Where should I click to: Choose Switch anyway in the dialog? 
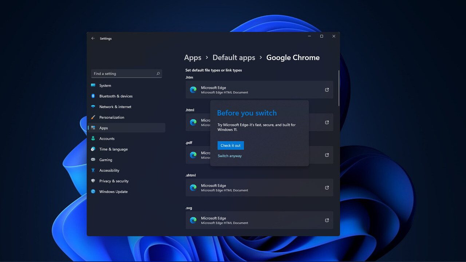229,156
